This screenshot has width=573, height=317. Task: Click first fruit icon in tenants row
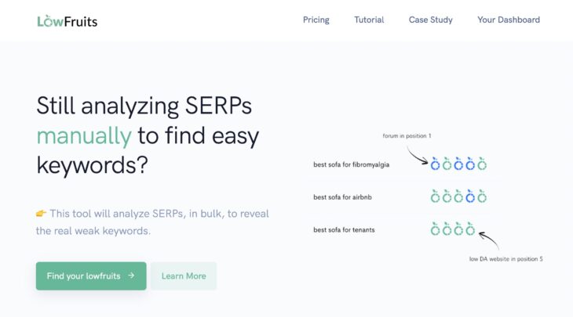(435, 229)
